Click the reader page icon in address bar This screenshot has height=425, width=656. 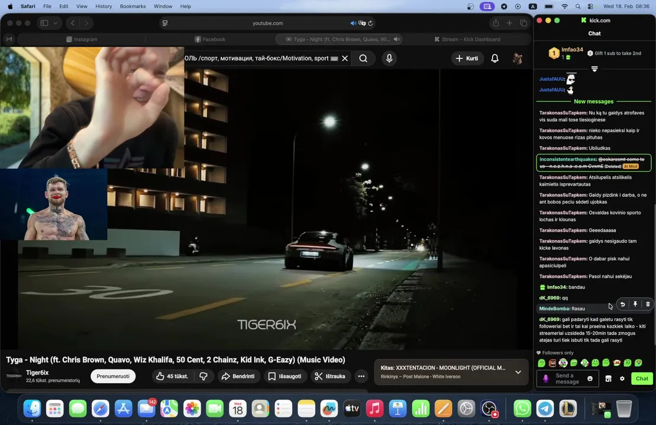[x=165, y=24]
